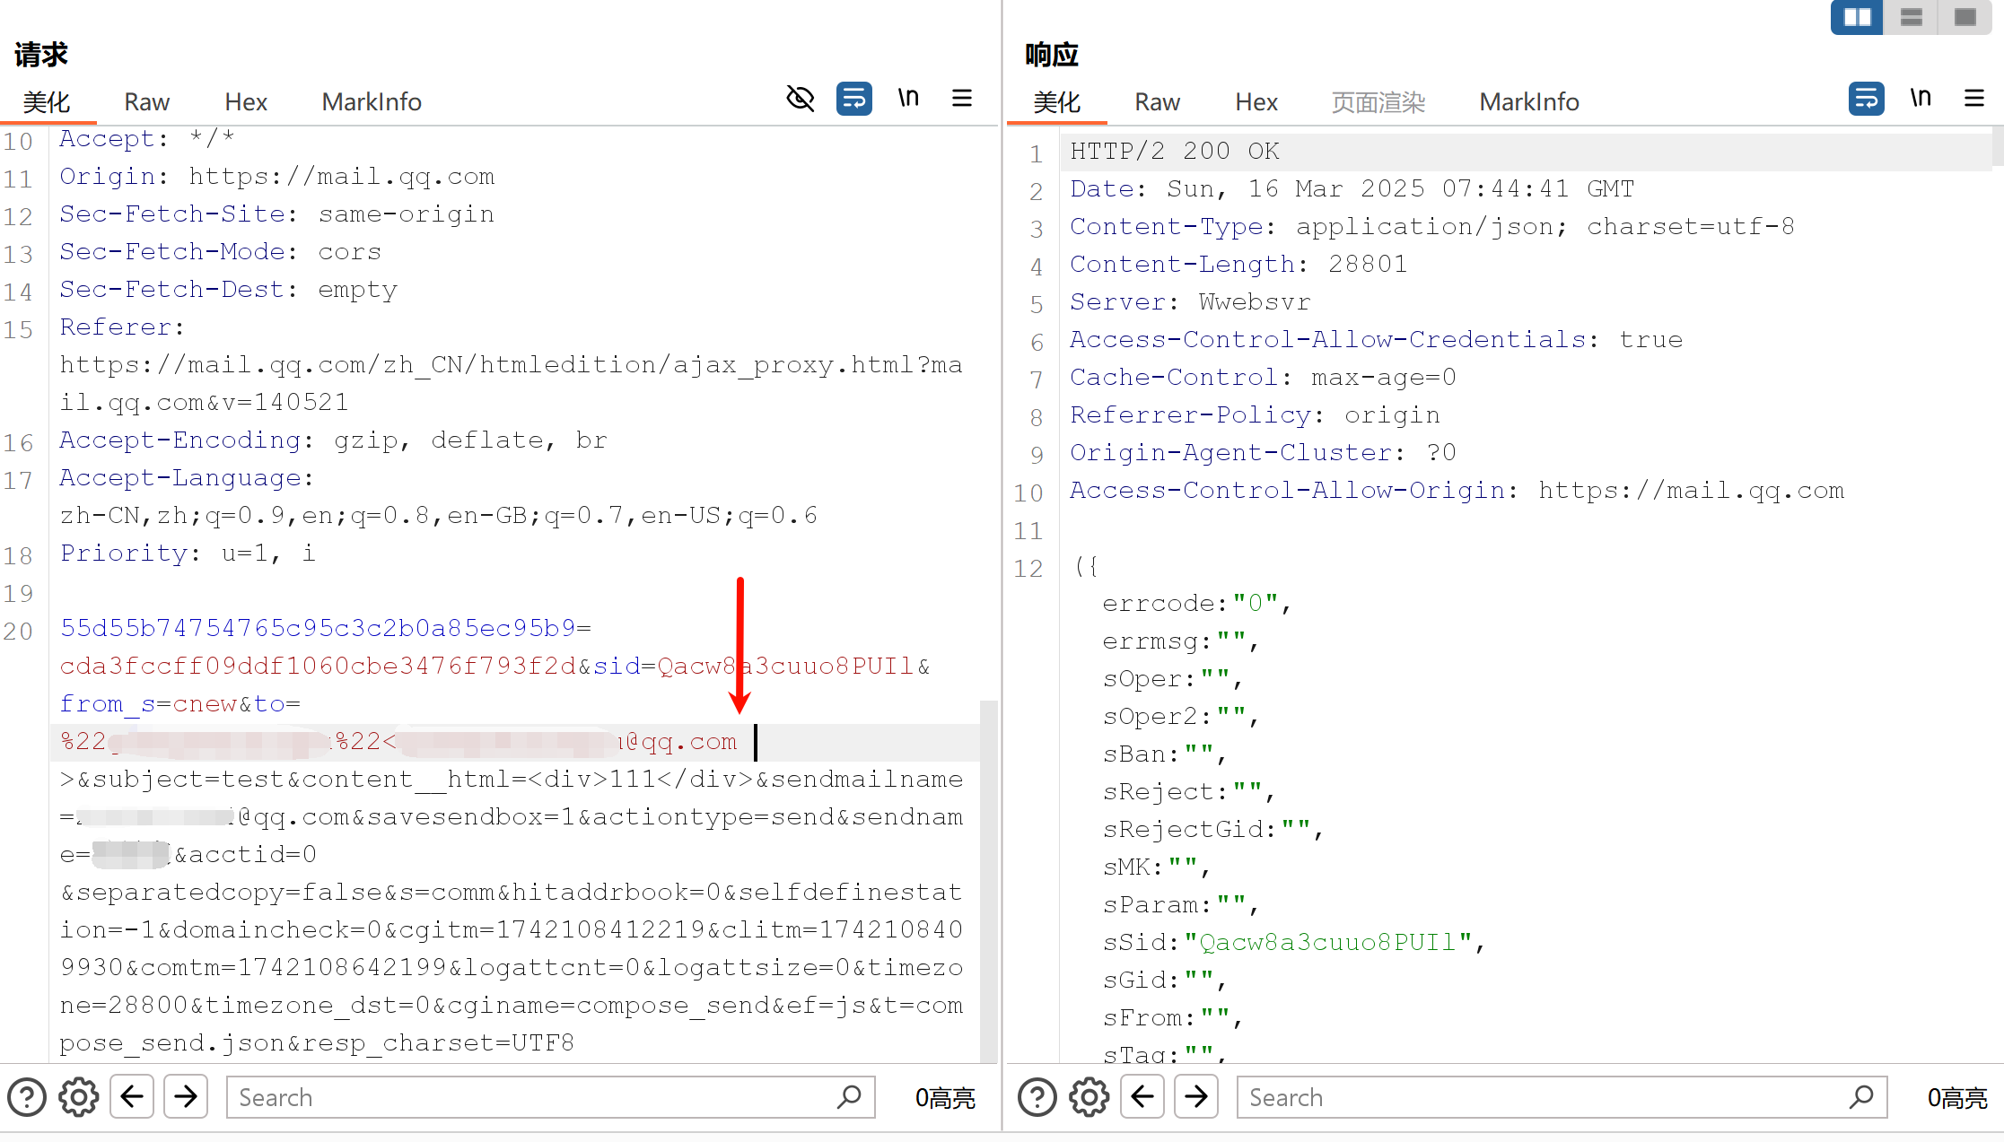Viewport: 2004px width, 1142px height.
Task: Open the response panel hamburger menu
Action: tap(1974, 98)
